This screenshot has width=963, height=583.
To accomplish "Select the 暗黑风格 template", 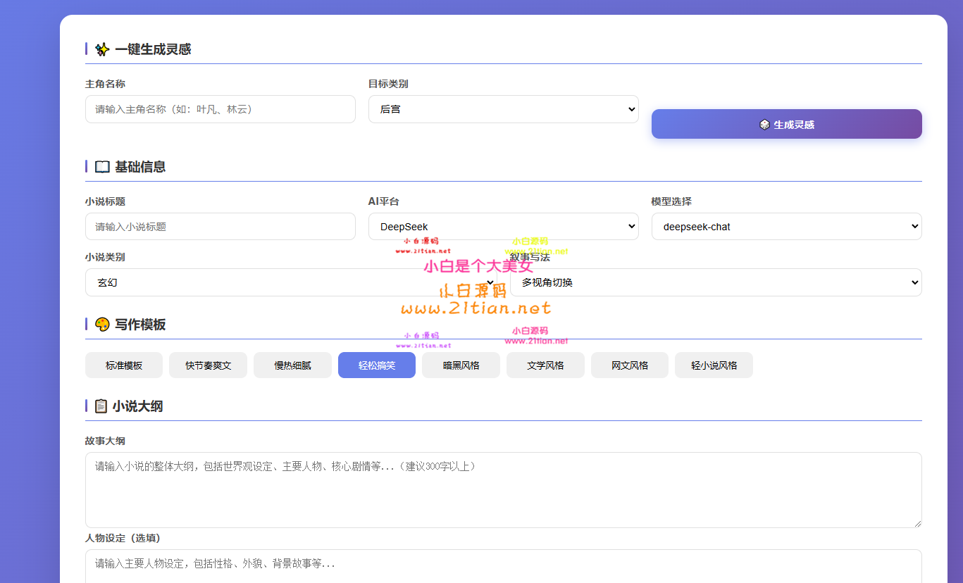I will pos(461,365).
